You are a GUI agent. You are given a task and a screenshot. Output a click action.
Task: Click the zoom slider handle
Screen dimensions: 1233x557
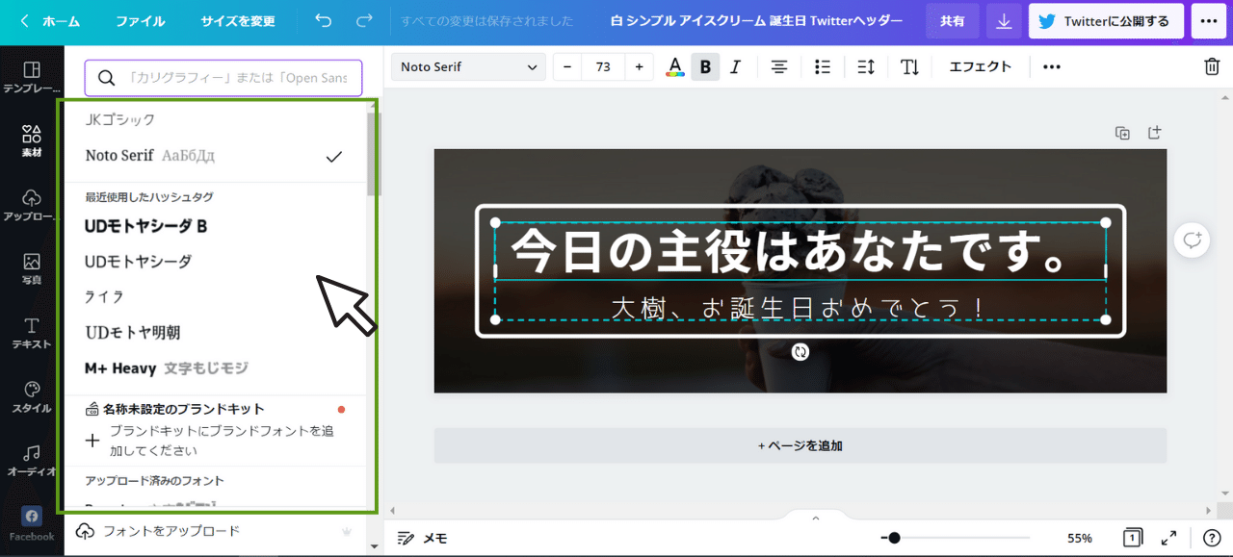tap(895, 538)
